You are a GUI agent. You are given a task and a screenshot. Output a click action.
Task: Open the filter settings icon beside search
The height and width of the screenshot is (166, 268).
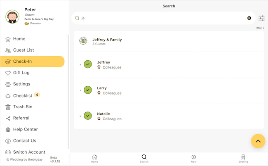(x=261, y=18)
